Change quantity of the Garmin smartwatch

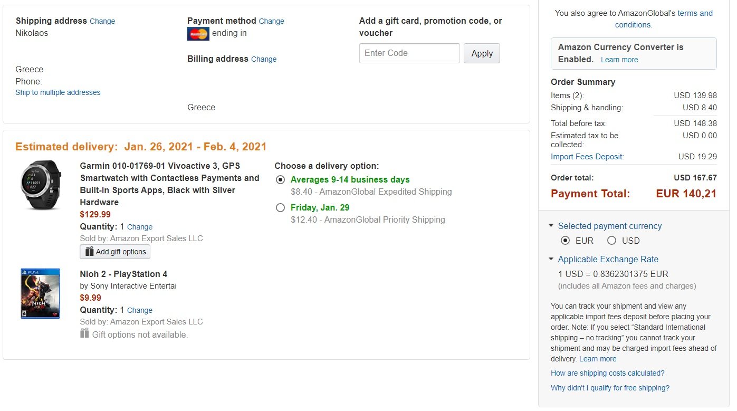click(x=140, y=227)
